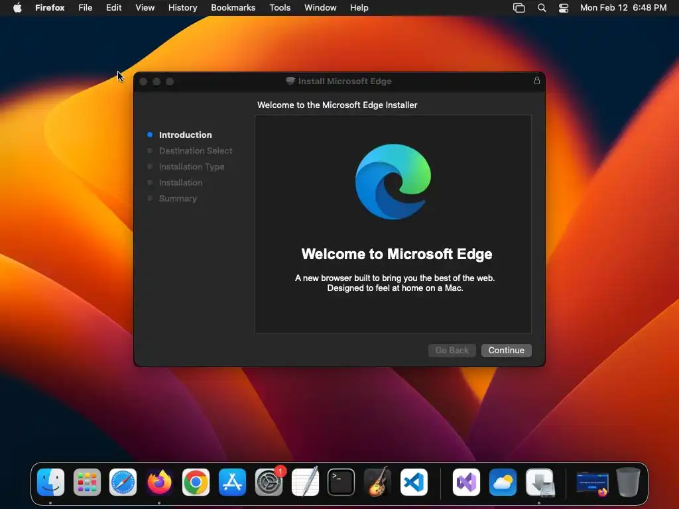Open purple Visual Studio icon in Dock
Viewport: 679px width, 509px height.
(466, 482)
